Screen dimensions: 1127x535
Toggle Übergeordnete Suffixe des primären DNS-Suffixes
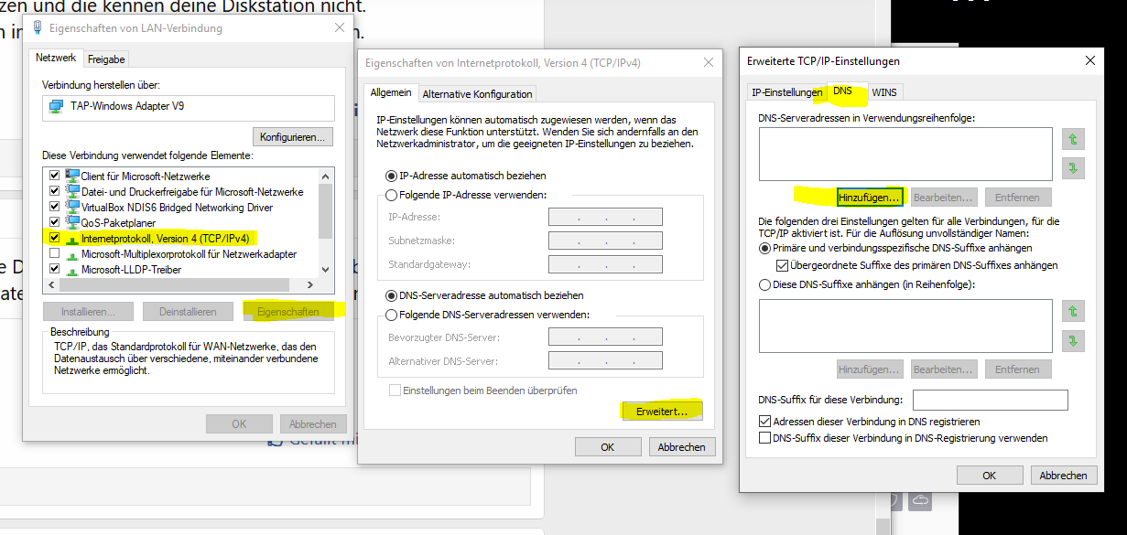tap(782, 265)
